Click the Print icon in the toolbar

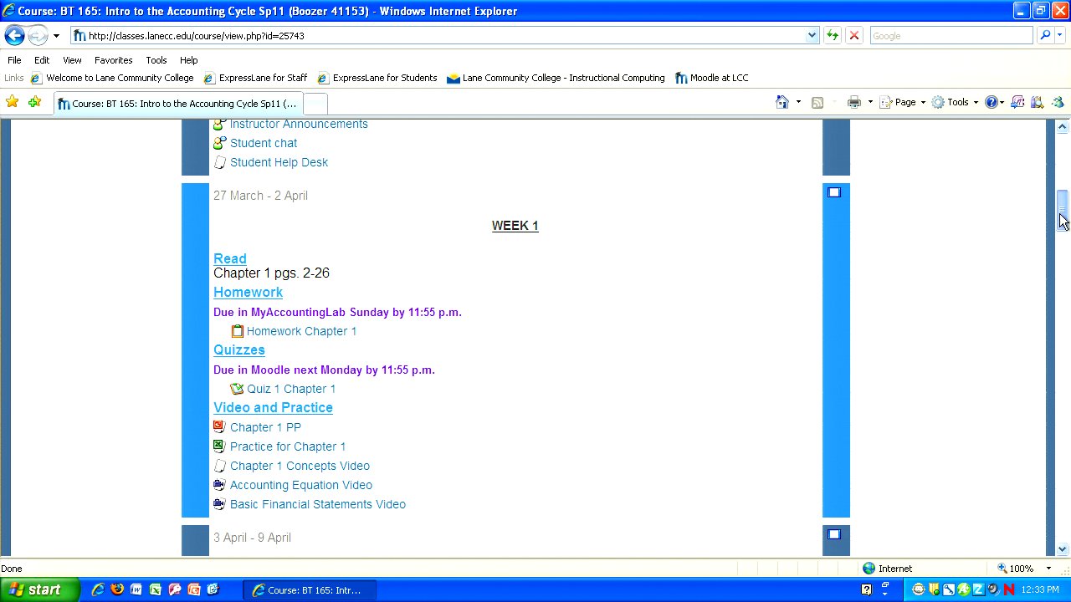click(x=853, y=102)
